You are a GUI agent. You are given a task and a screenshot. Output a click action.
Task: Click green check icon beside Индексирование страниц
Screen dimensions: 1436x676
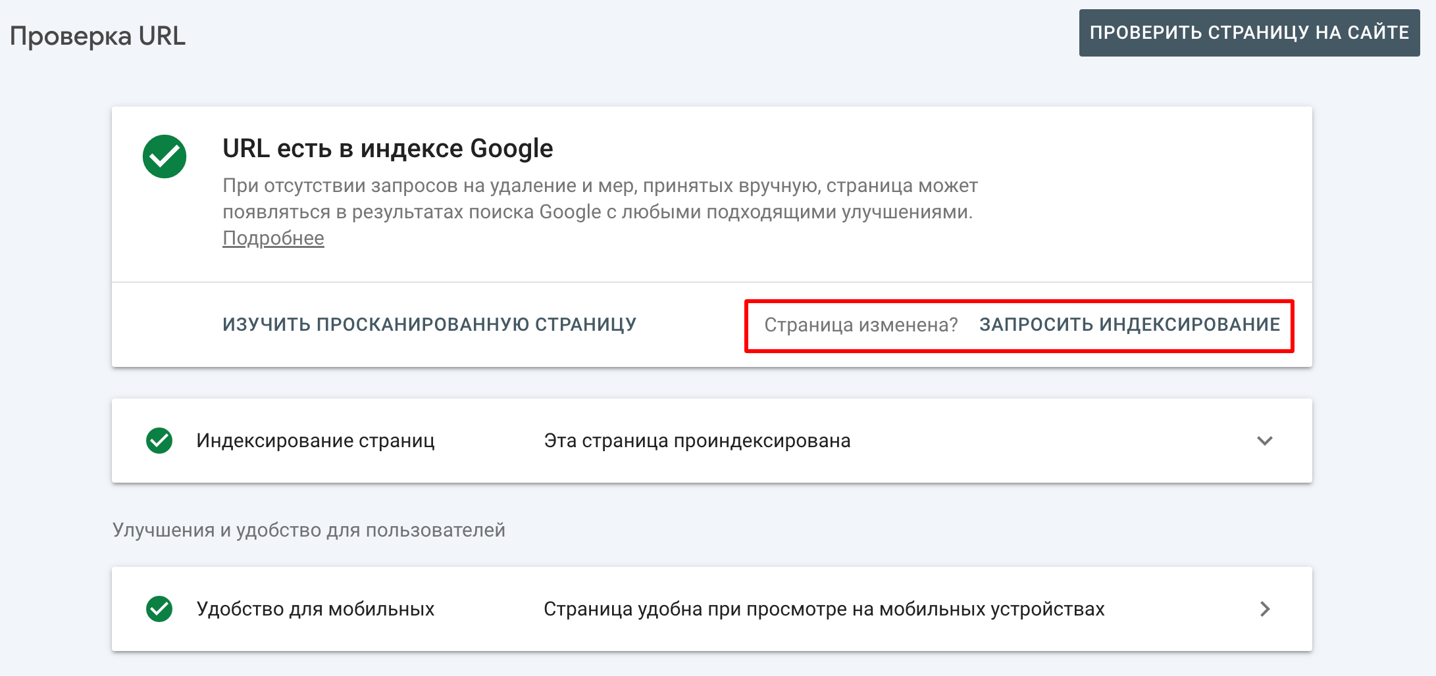tap(159, 441)
